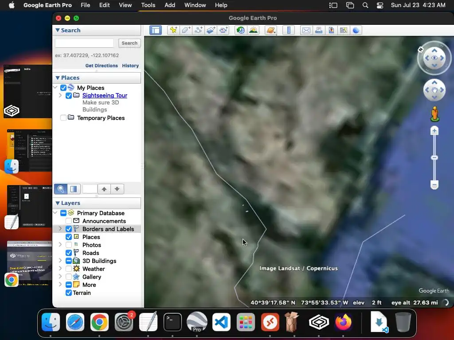Record a tour with the camera icon
Screen dimensions: 454x340
pyautogui.click(x=223, y=30)
